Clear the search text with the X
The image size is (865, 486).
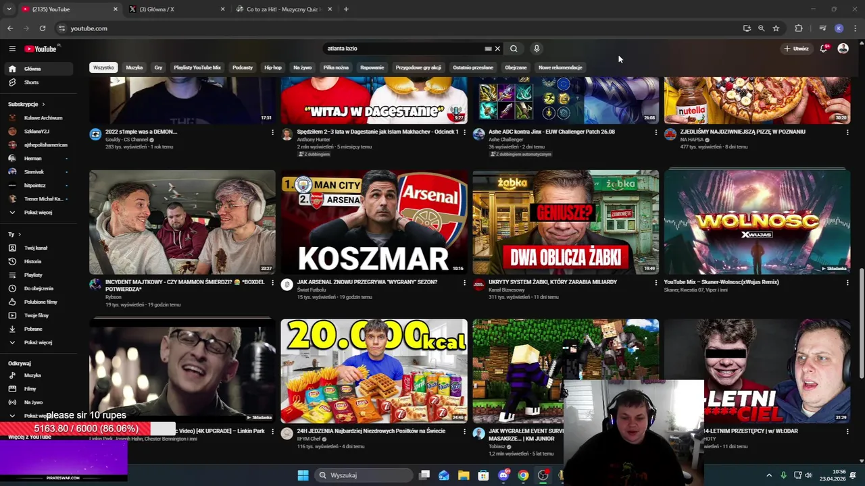(x=497, y=49)
